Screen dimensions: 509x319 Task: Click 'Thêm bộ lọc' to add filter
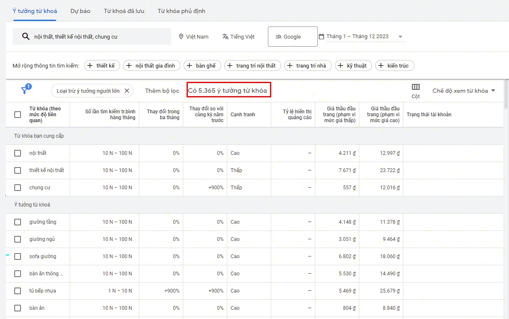click(162, 91)
